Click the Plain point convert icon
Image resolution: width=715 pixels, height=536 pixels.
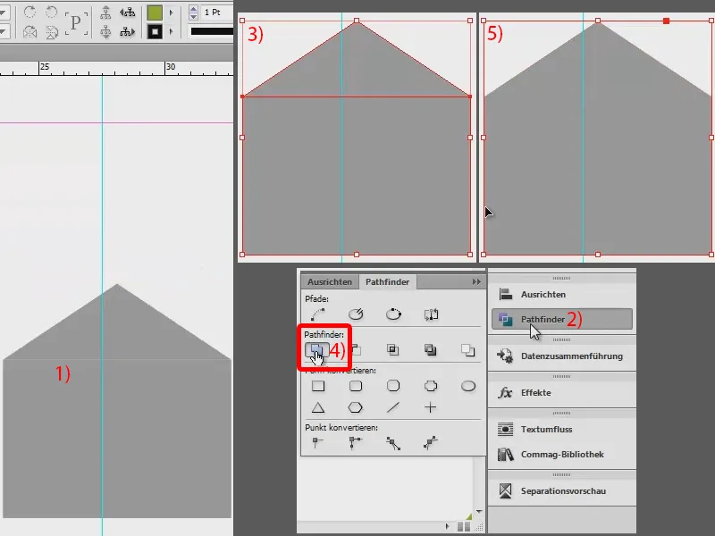click(317, 442)
